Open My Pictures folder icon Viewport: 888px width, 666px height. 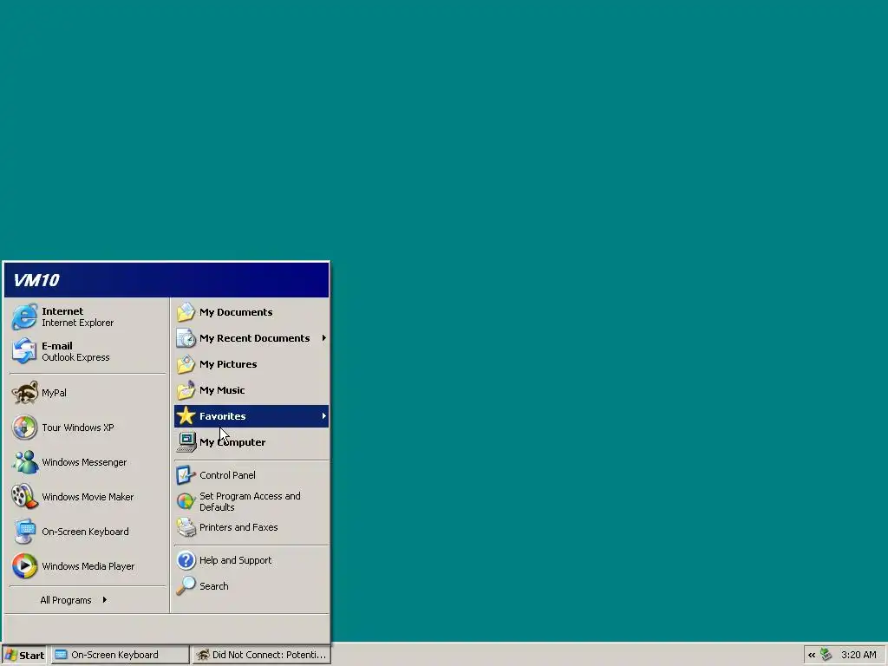[186, 364]
